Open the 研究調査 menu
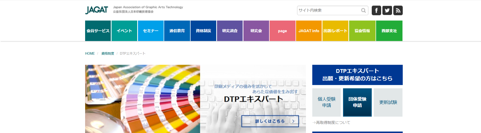The image size is (481, 133). click(x=230, y=31)
